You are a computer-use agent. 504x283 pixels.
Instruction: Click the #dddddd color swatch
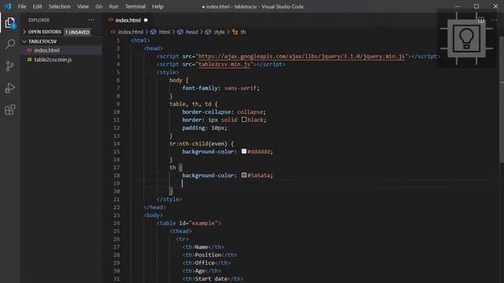point(244,151)
